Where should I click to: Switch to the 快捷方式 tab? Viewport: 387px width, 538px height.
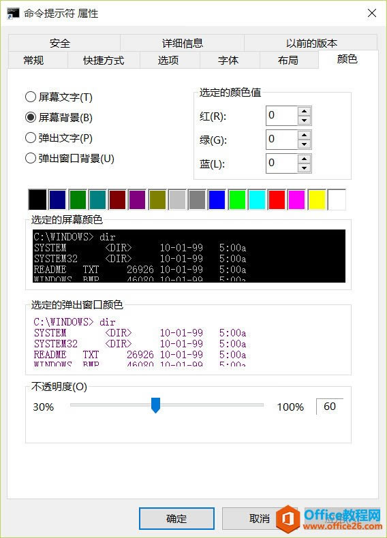coord(104,61)
